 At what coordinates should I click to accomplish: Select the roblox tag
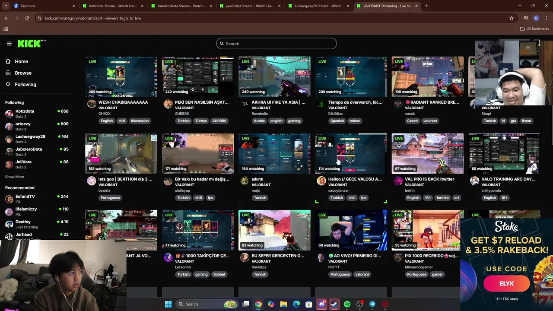point(355,121)
